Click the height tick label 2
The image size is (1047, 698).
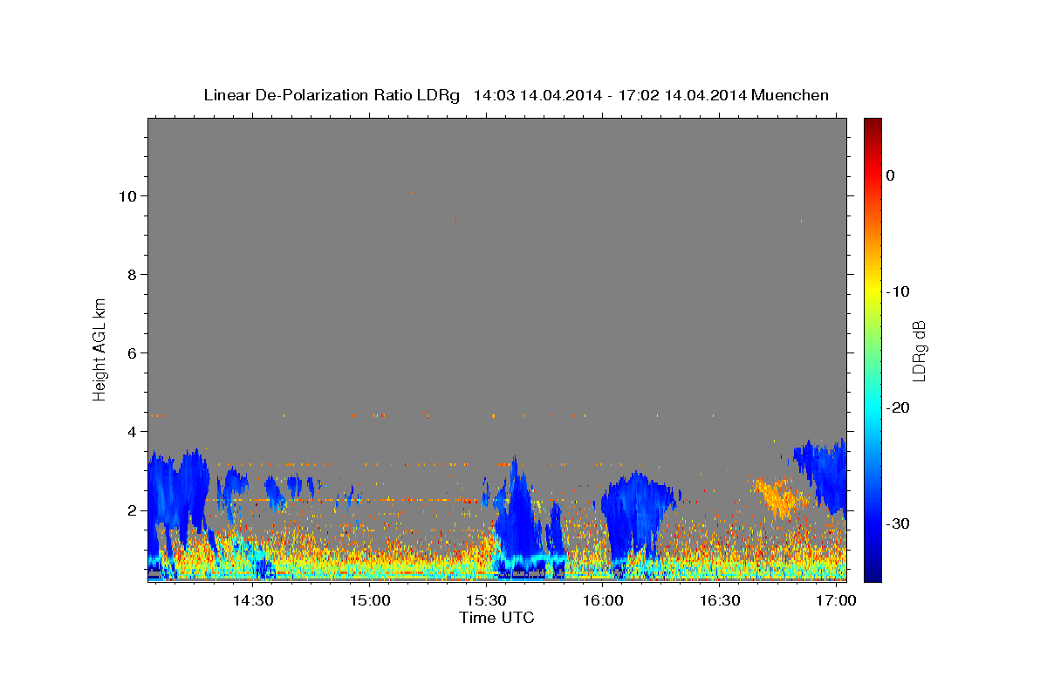pyautogui.click(x=132, y=510)
